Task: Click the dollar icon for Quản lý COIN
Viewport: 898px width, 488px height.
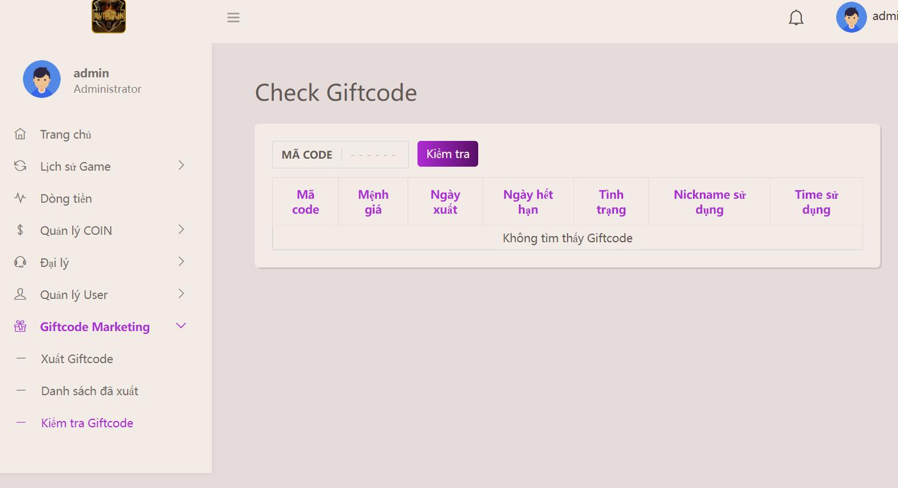Action: pos(20,230)
